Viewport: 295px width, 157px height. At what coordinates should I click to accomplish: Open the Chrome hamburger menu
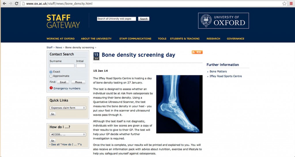pyautogui.click(x=291, y=3)
